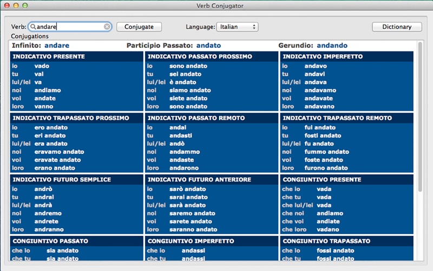Image resolution: width=433 pixels, height=271 pixels.
Task: Clear the verb search field with the X icon
Action: 107,27
